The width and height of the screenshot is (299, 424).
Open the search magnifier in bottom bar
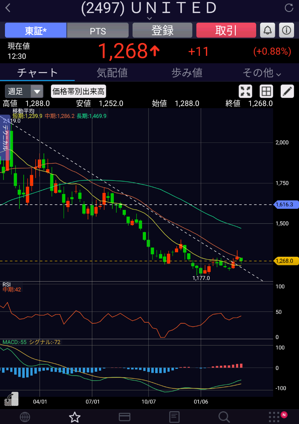(224, 417)
